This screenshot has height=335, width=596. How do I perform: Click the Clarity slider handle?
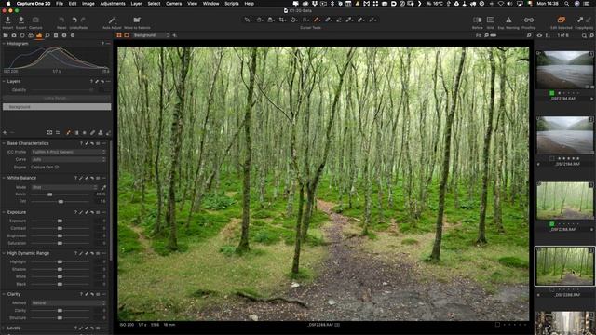(x=60, y=311)
